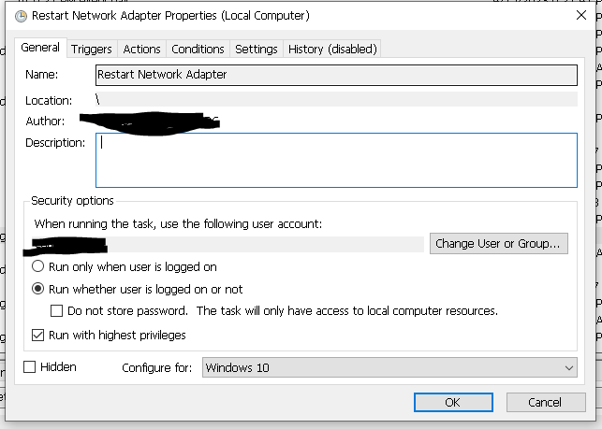Go to the Conditions tab
Screen dimensions: 602x429
point(198,50)
